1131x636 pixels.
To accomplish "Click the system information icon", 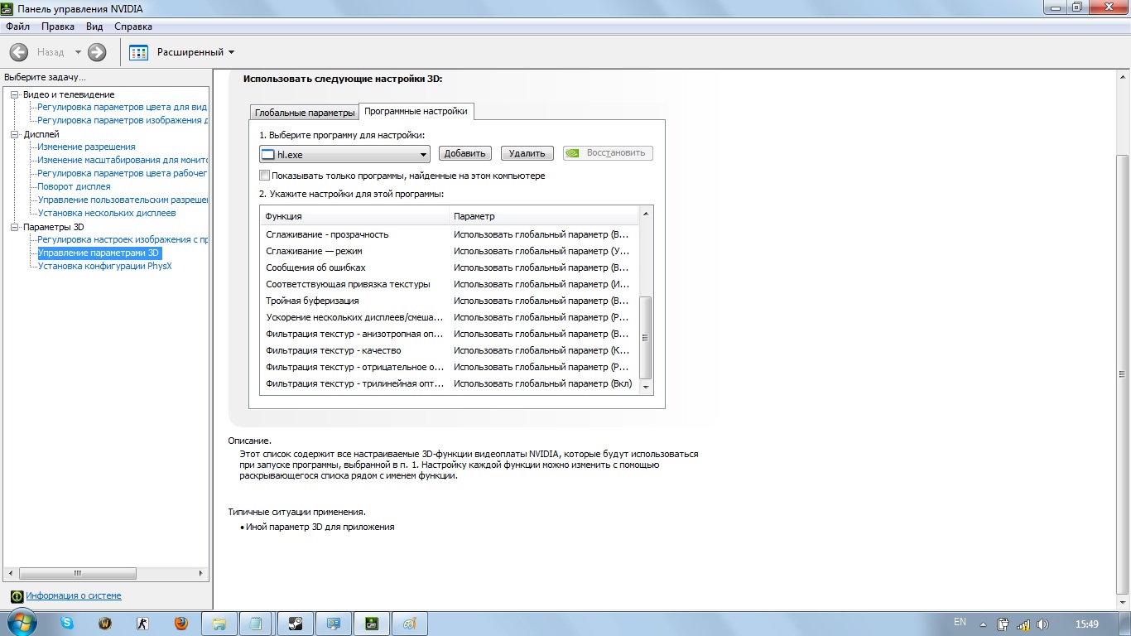I will (x=16, y=596).
